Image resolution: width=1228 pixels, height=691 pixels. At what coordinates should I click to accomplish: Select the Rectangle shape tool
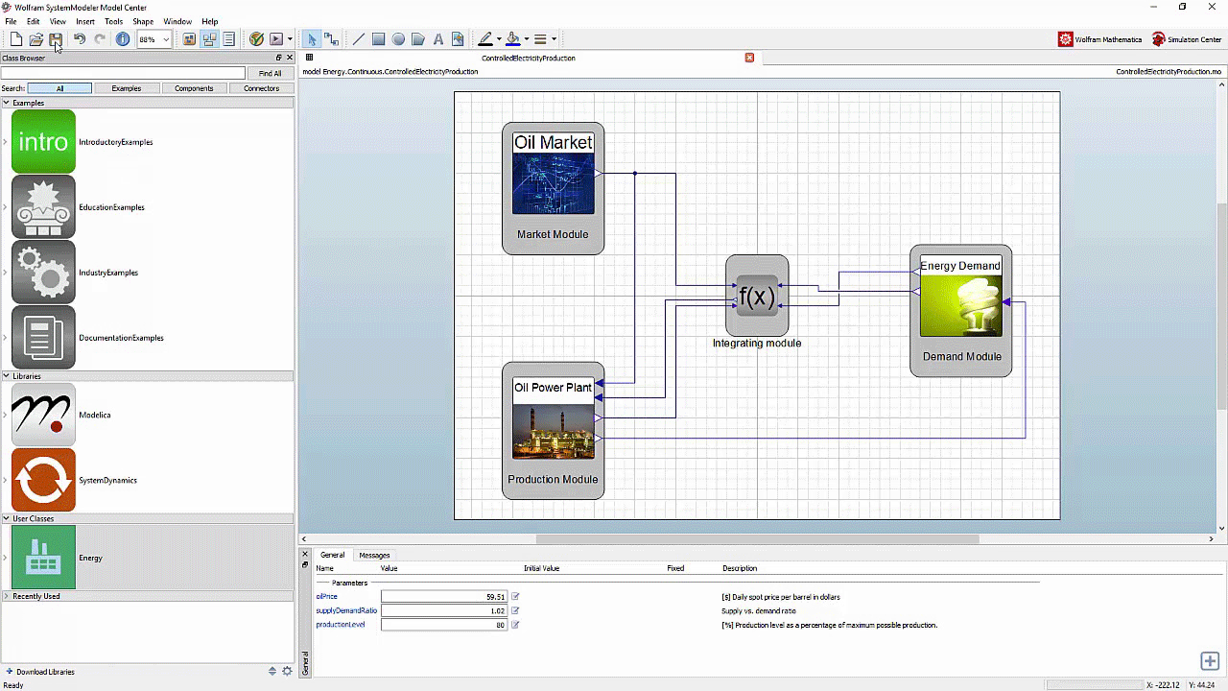[x=379, y=39]
